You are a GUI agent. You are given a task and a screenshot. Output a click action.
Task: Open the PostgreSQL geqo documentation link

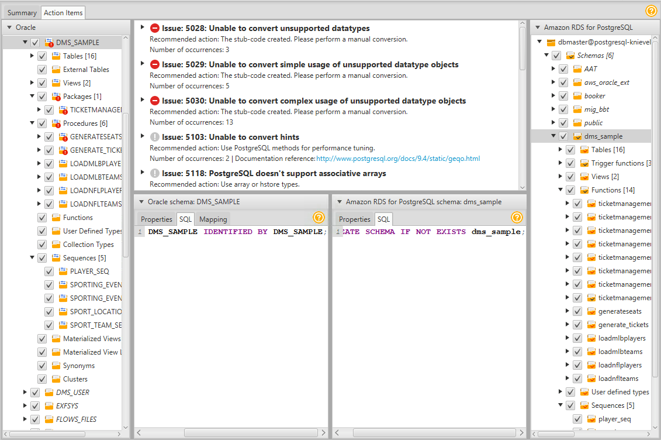point(398,159)
